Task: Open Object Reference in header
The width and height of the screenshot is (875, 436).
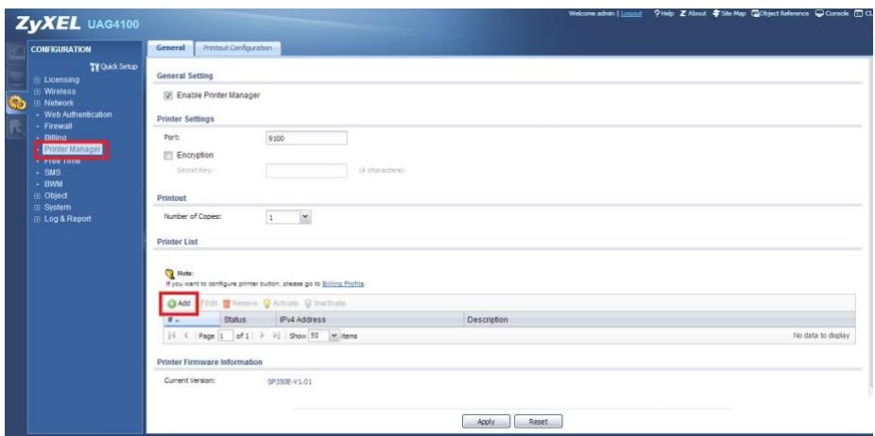Action: pos(781,13)
